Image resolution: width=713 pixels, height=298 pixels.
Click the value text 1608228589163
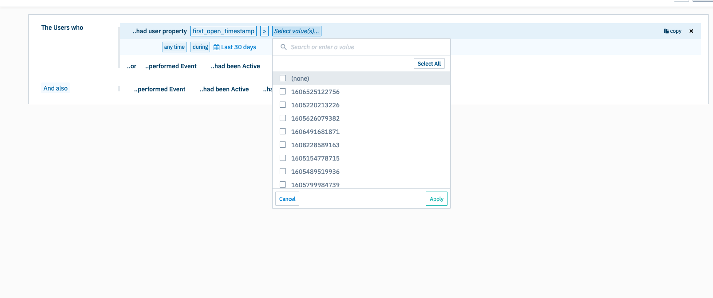coord(315,145)
